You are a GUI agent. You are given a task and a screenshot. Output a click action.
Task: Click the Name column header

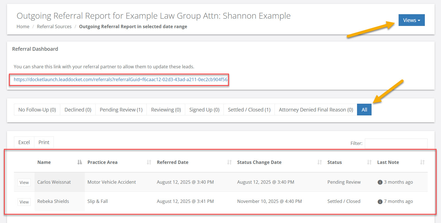[x=60, y=162]
